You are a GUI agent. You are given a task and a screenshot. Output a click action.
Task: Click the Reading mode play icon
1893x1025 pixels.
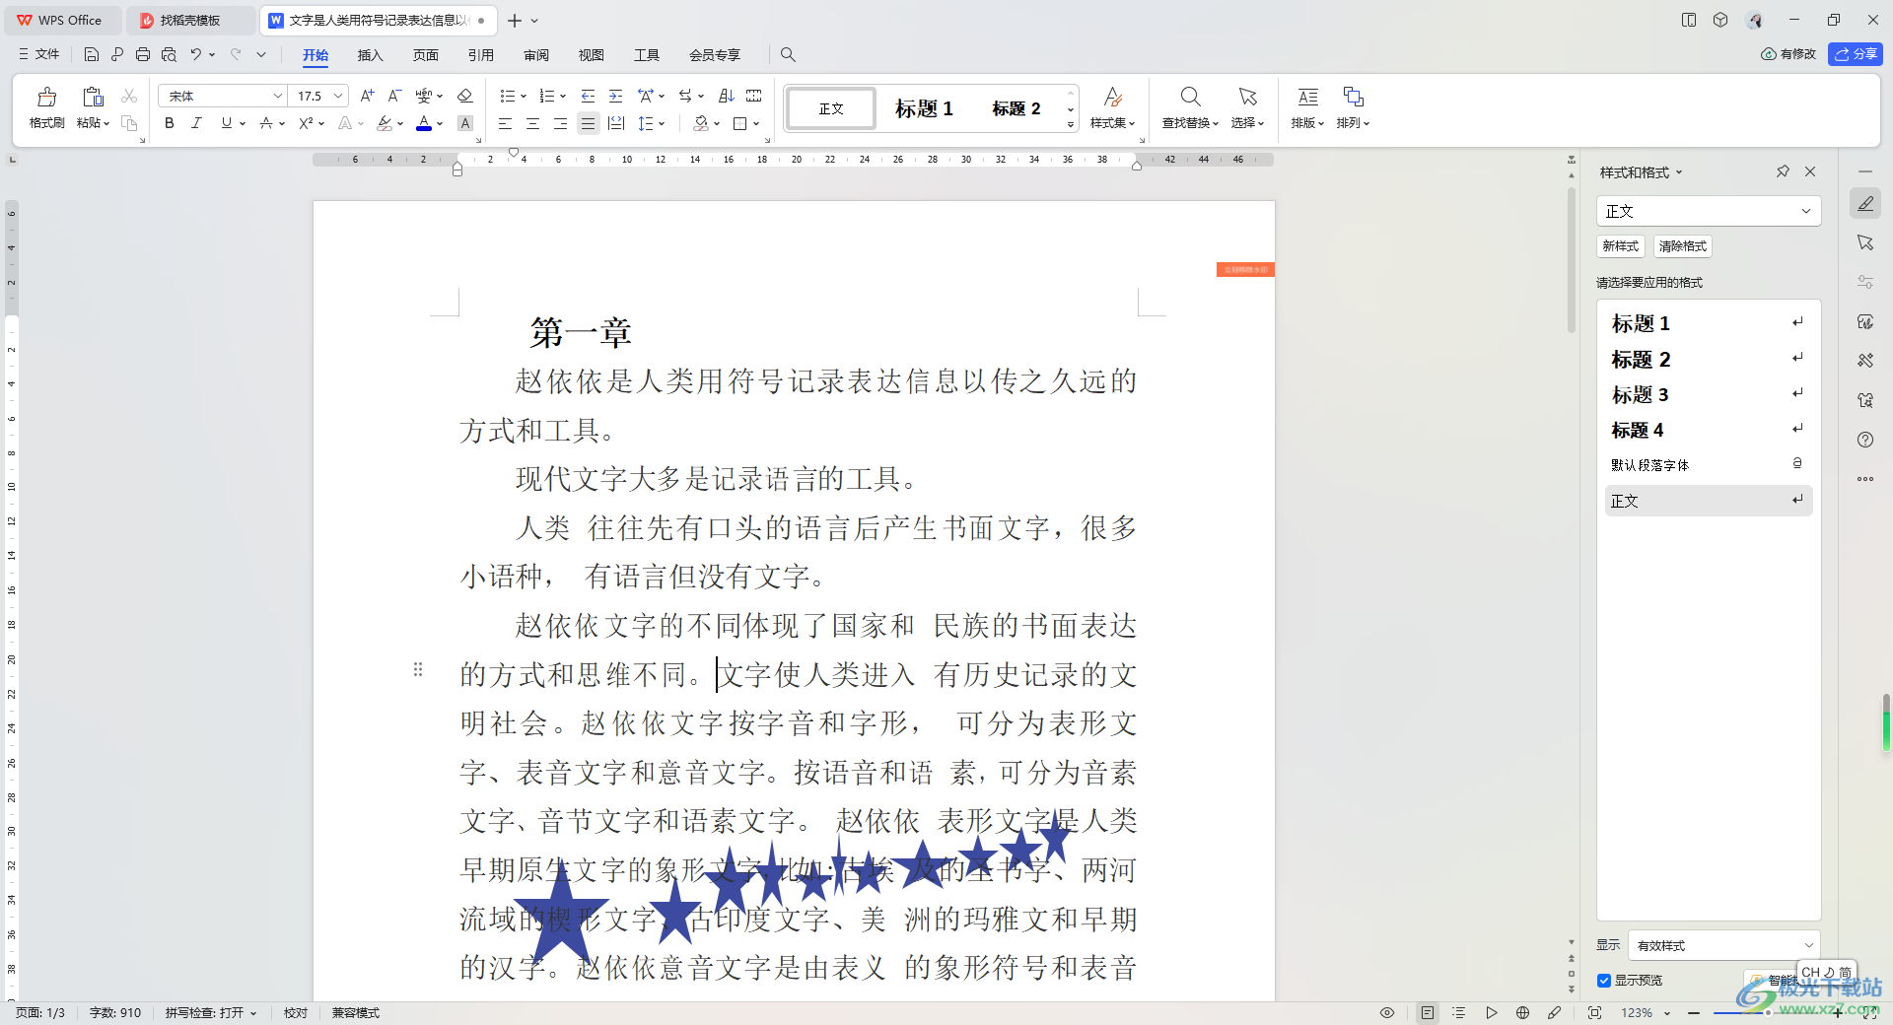(1491, 1012)
